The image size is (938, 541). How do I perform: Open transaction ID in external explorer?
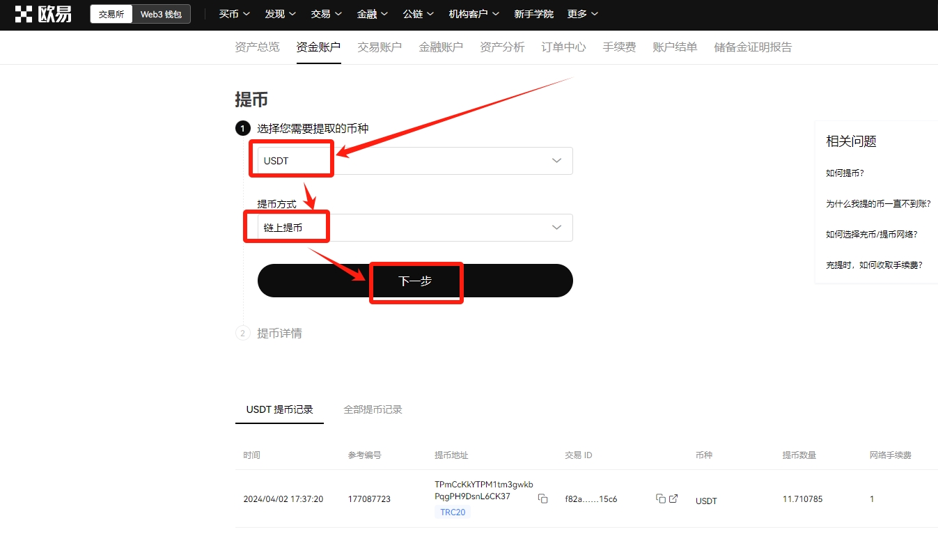tap(673, 499)
